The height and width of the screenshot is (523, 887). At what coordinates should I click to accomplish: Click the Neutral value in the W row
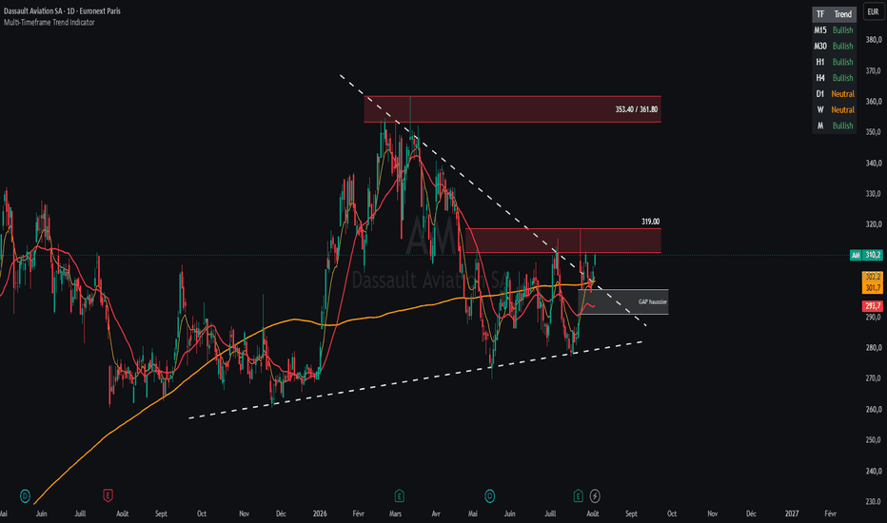point(842,109)
